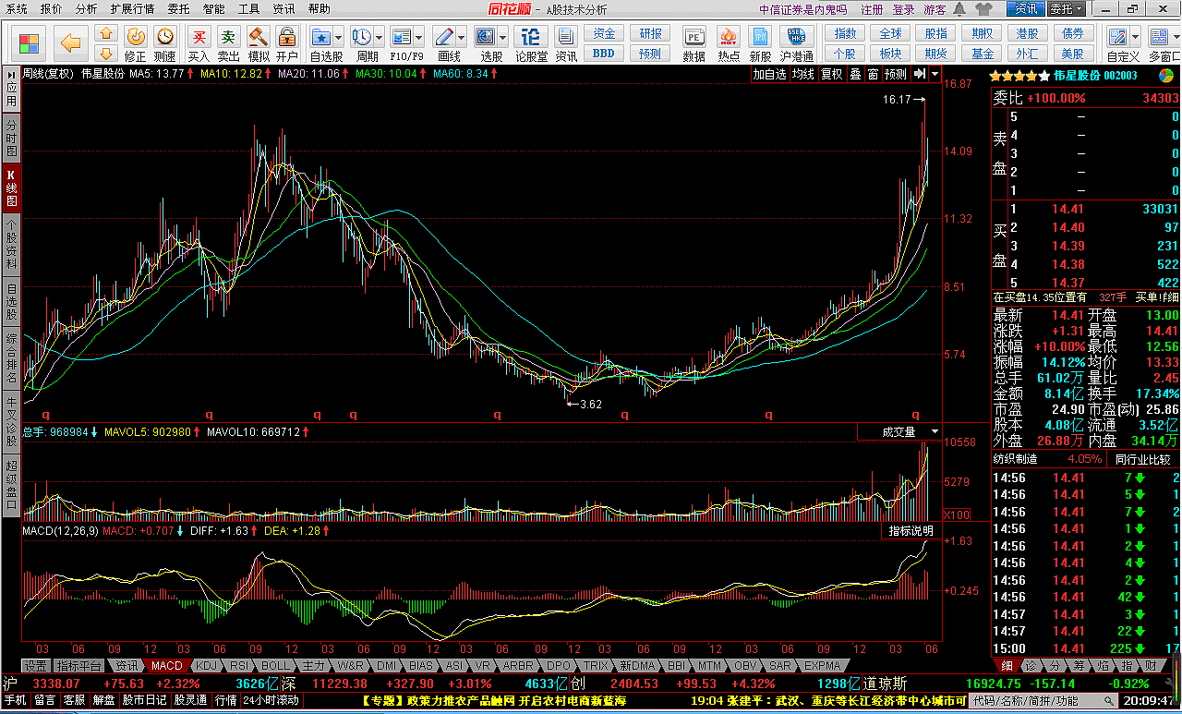Open the 扩展行情 menu
Viewport: 1182px width, 714px height.
[132, 9]
